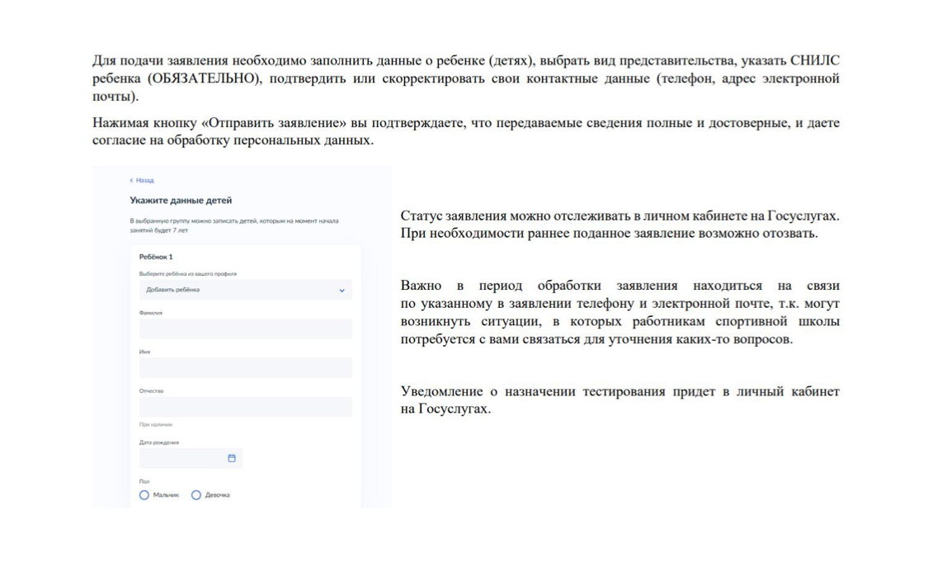Click the 'Дата рождения' date field
The image size is (947, 582).
tap(183, 458)
